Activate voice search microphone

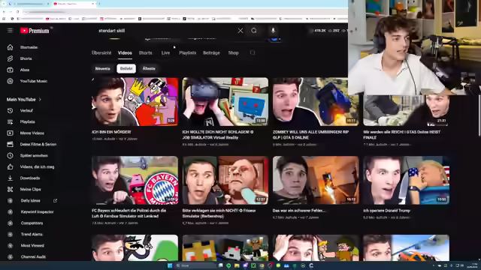(273, 31)
